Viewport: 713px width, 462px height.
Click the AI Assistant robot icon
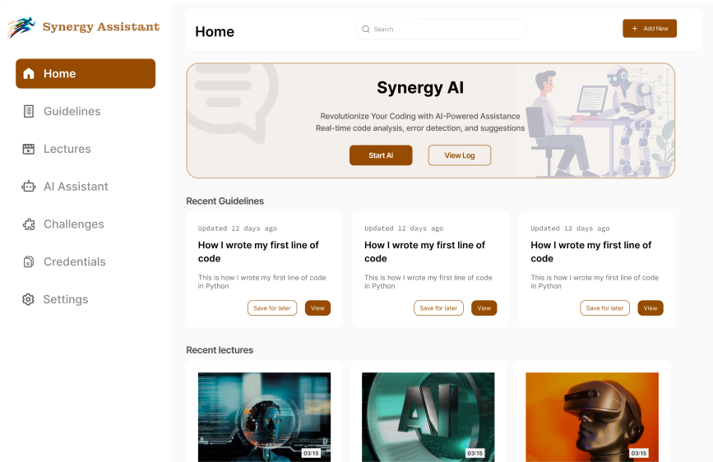pos(29,187)
